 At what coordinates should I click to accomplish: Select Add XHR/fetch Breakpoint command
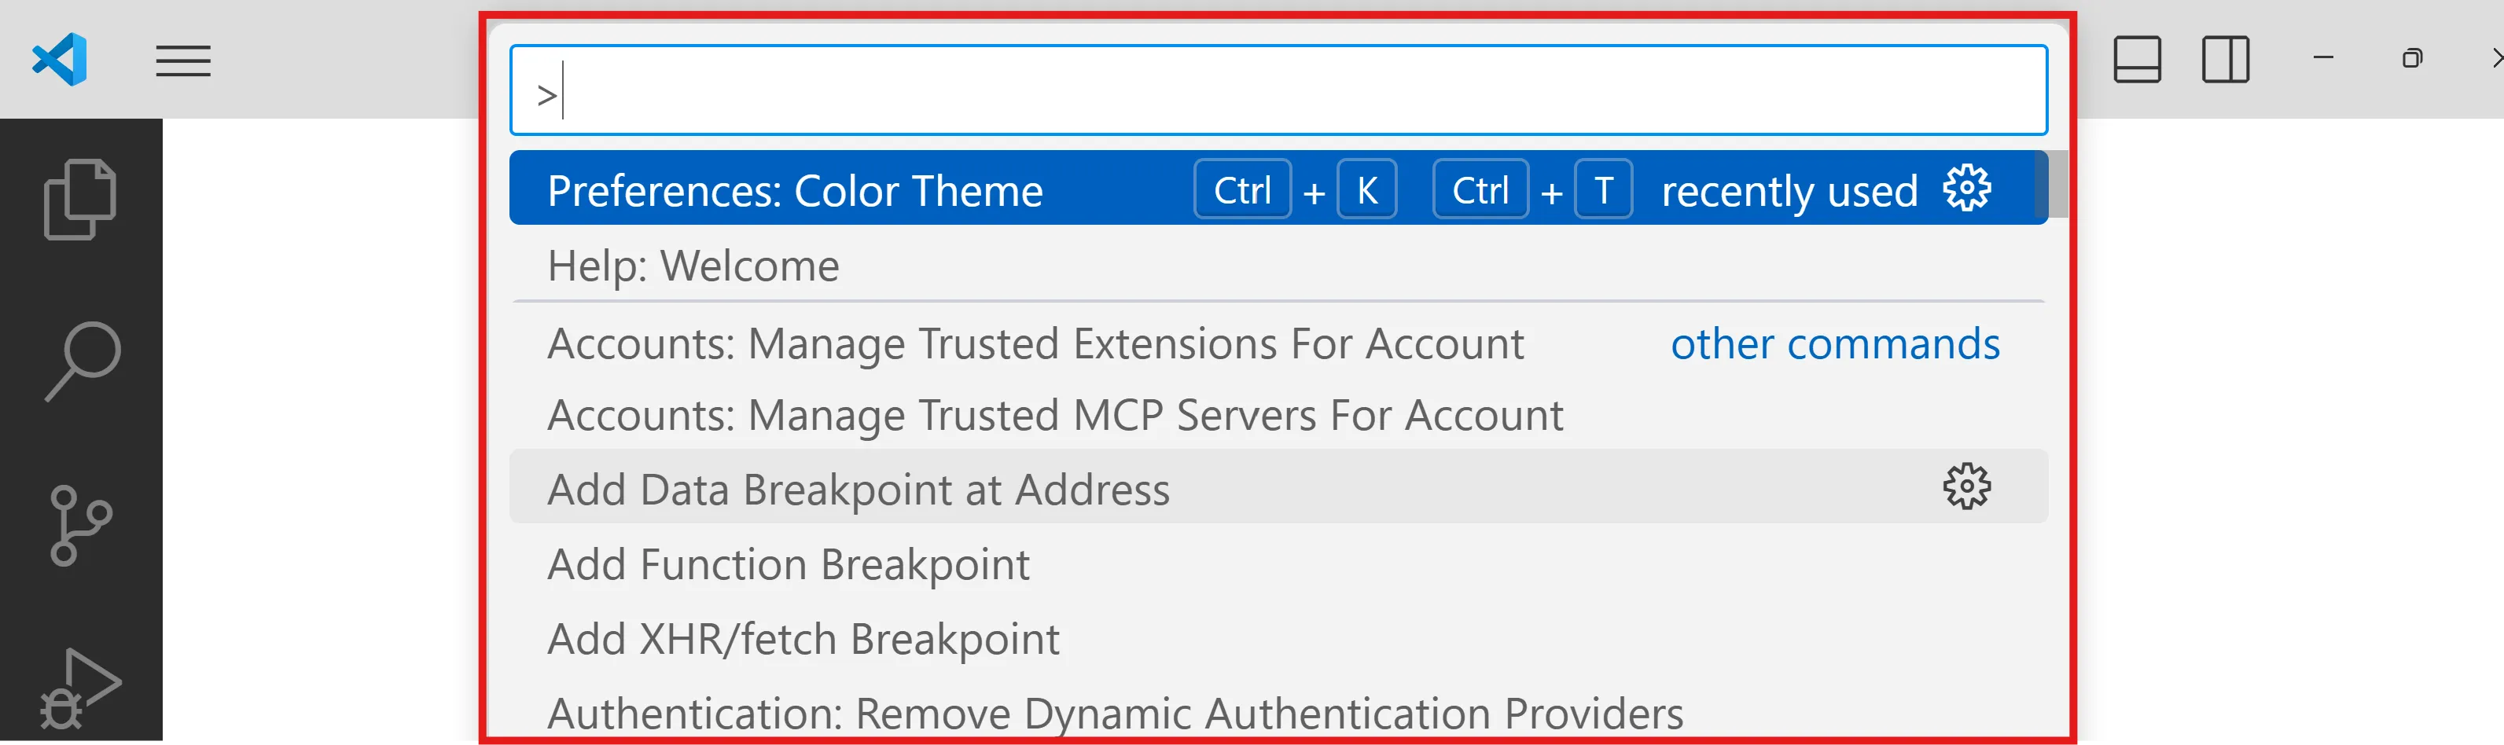[x=803, y=639]
